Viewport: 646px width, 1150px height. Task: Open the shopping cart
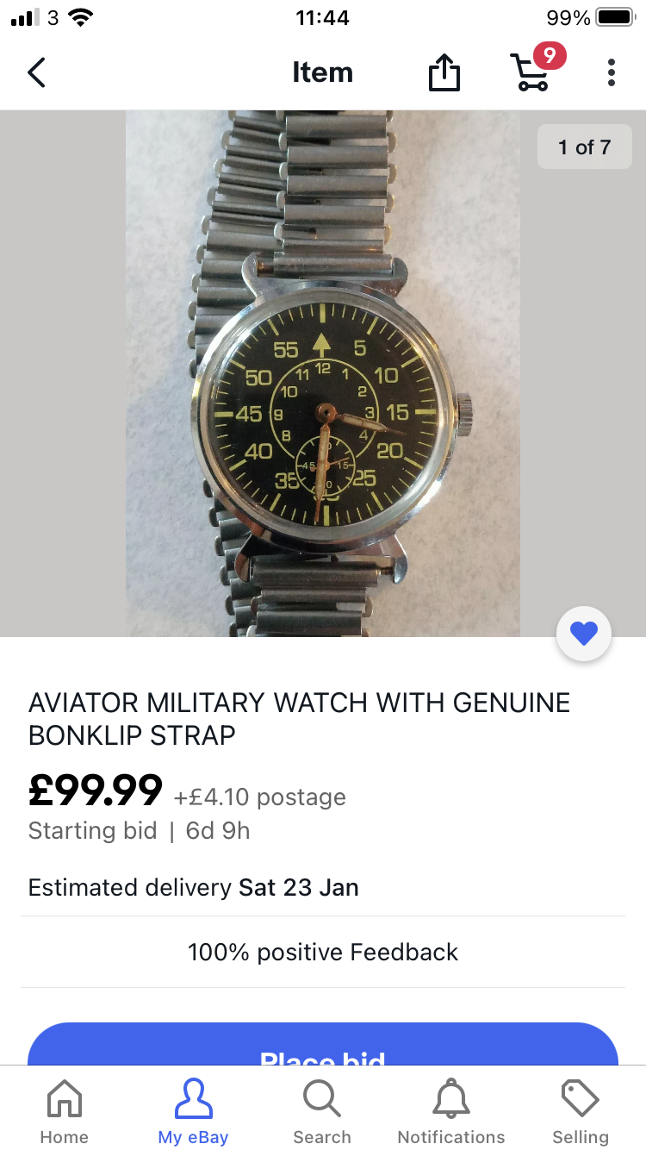(531, 73)
